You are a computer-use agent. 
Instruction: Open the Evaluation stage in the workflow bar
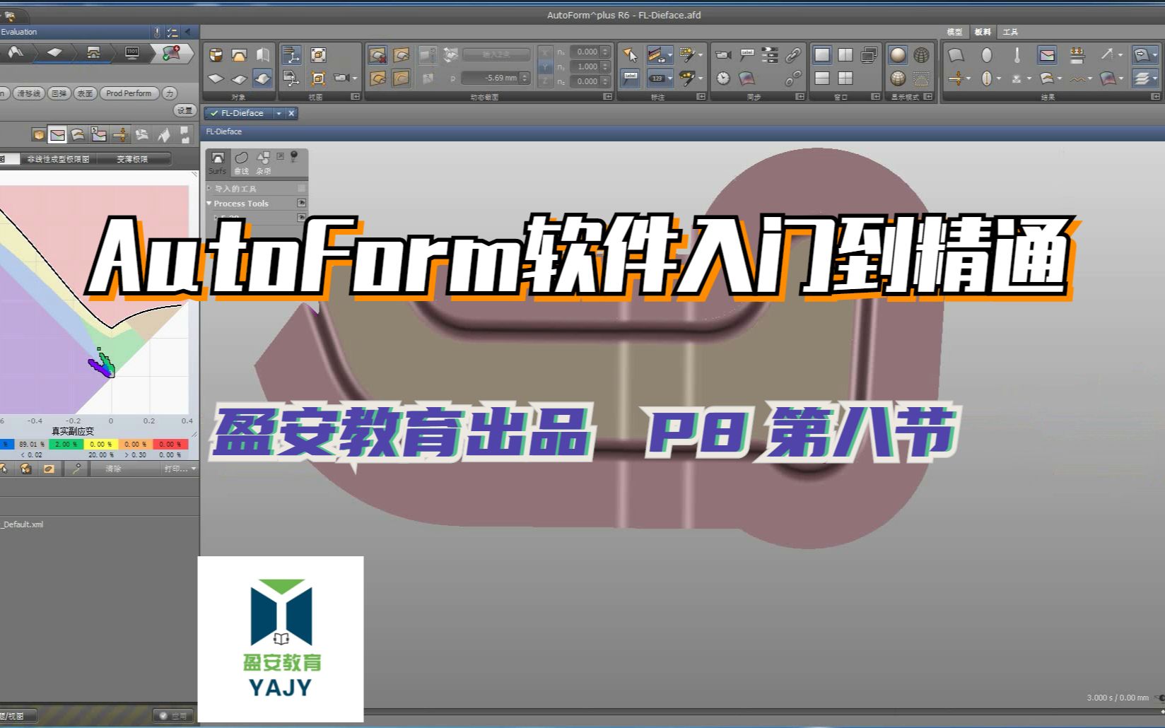pos(170,52)
